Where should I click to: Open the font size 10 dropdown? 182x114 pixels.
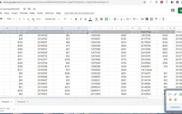click(68, 19)
